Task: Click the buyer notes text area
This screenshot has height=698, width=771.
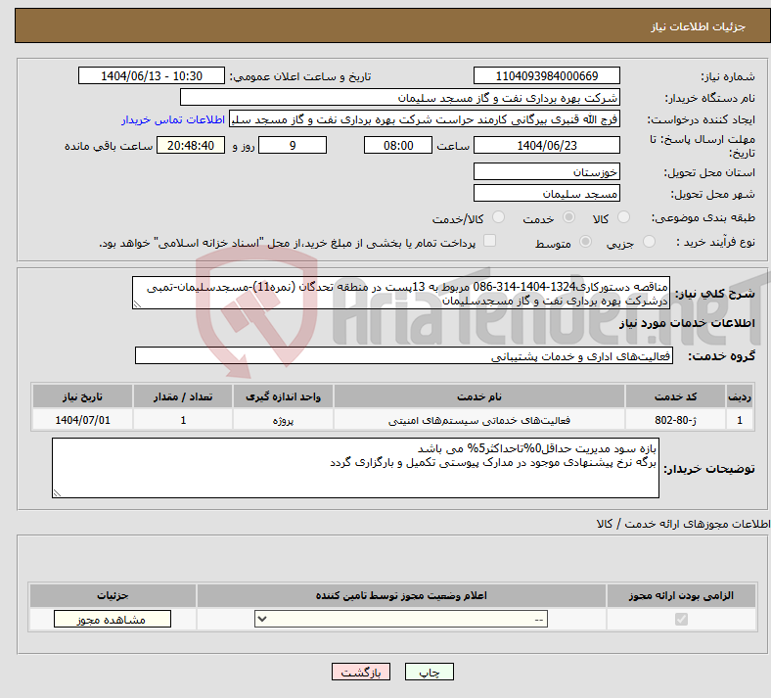Action: pos(355,468)
